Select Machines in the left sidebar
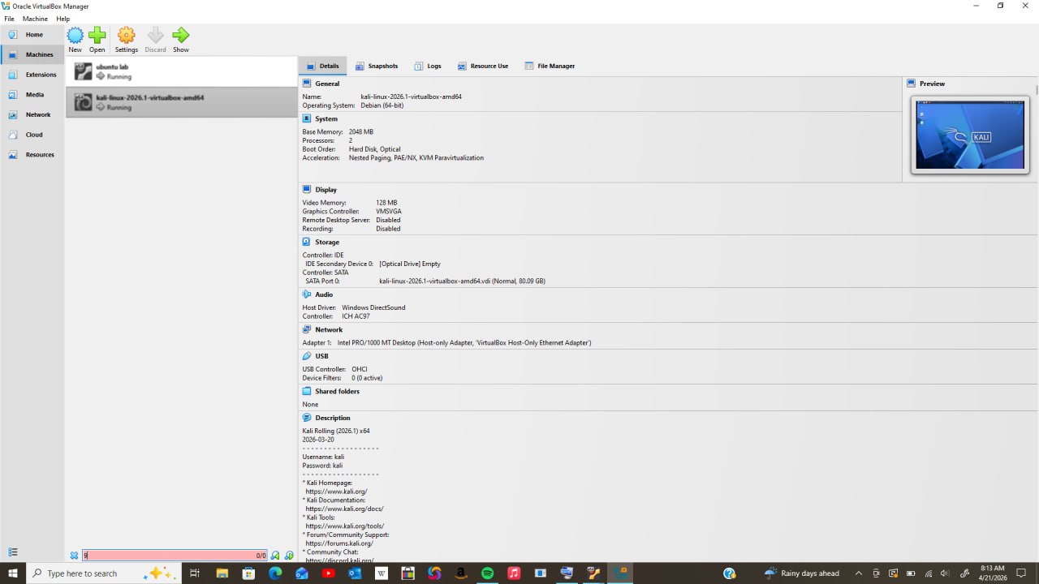 [x=32, y=55]
